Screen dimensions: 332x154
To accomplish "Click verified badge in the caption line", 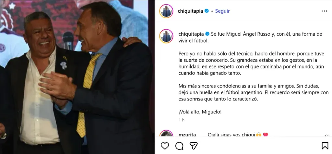I will pyautogui.click(x=207, y=34).
